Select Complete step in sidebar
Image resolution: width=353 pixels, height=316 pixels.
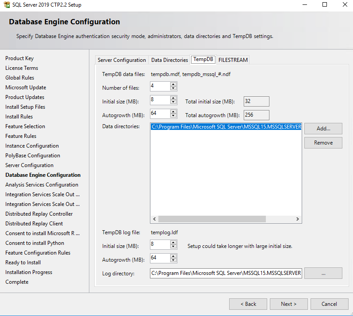tap(17, 282)
